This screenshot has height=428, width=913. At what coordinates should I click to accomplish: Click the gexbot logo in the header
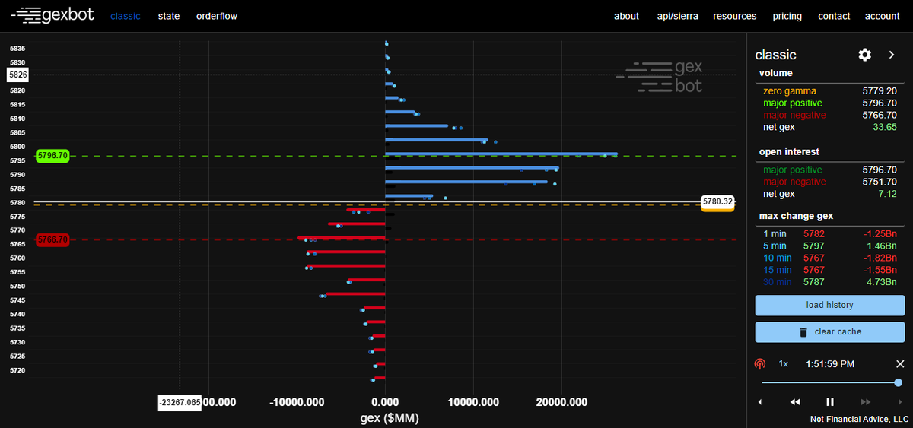(52, 14)
